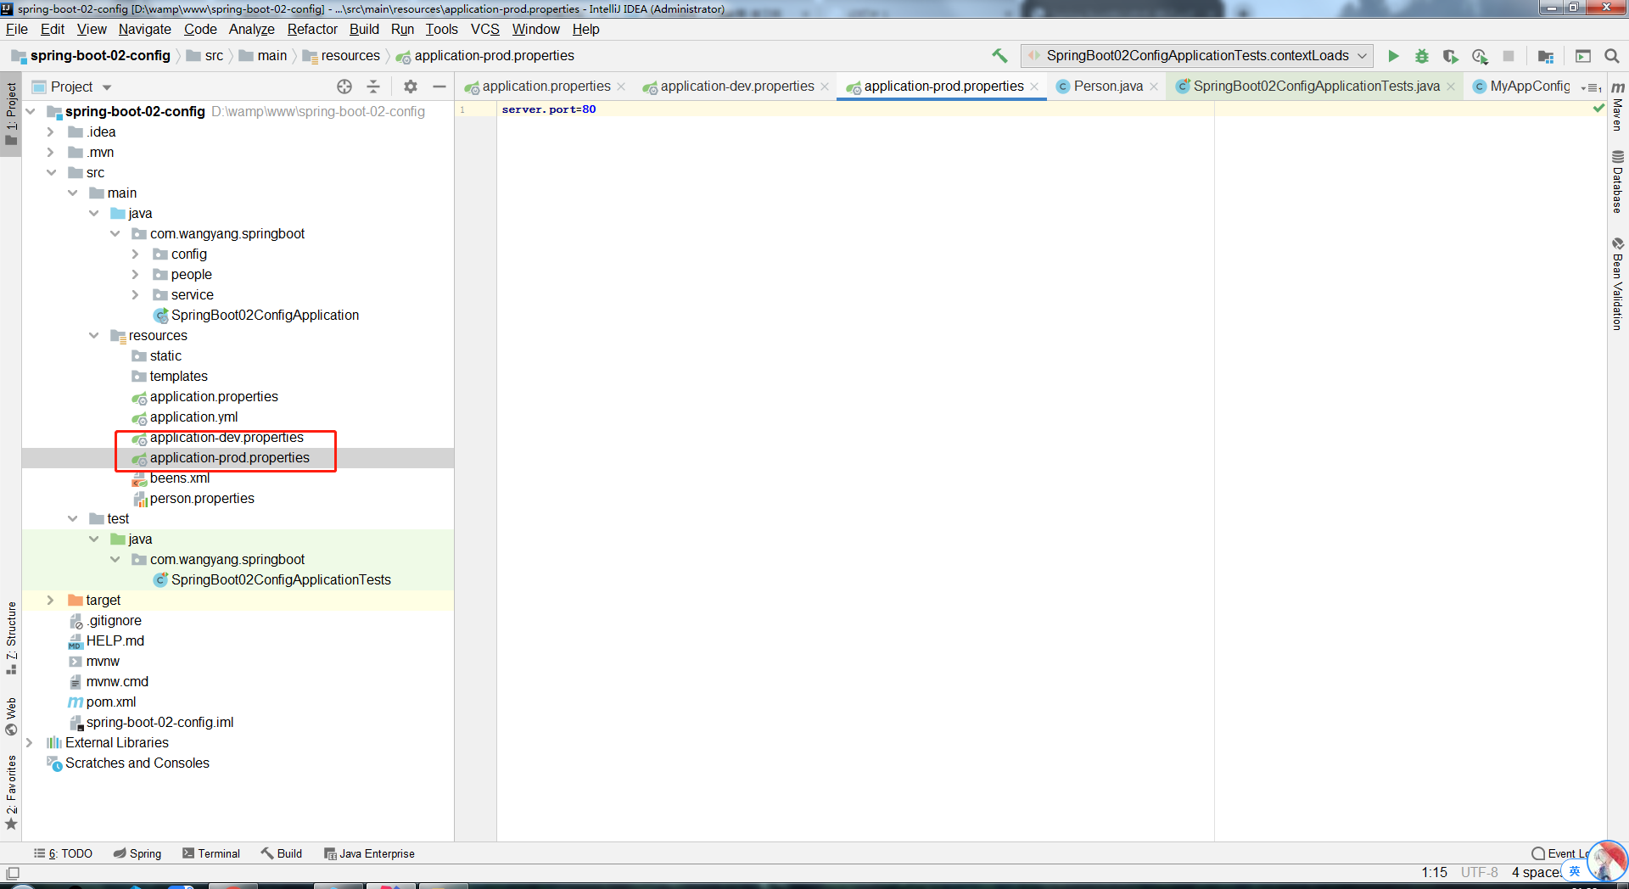Image resolution: width=1629 pixels, height=889 pixels.
Task: Open the Terminal tool window
Action: pos(211,853)
